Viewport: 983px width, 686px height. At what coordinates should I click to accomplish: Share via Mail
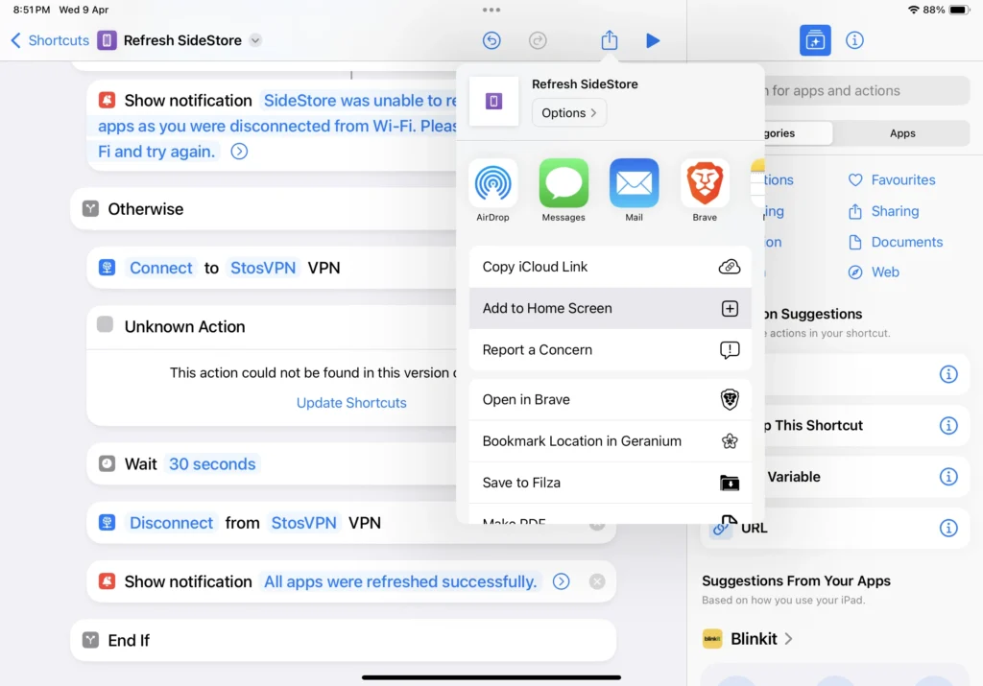(x=634, y=191)
